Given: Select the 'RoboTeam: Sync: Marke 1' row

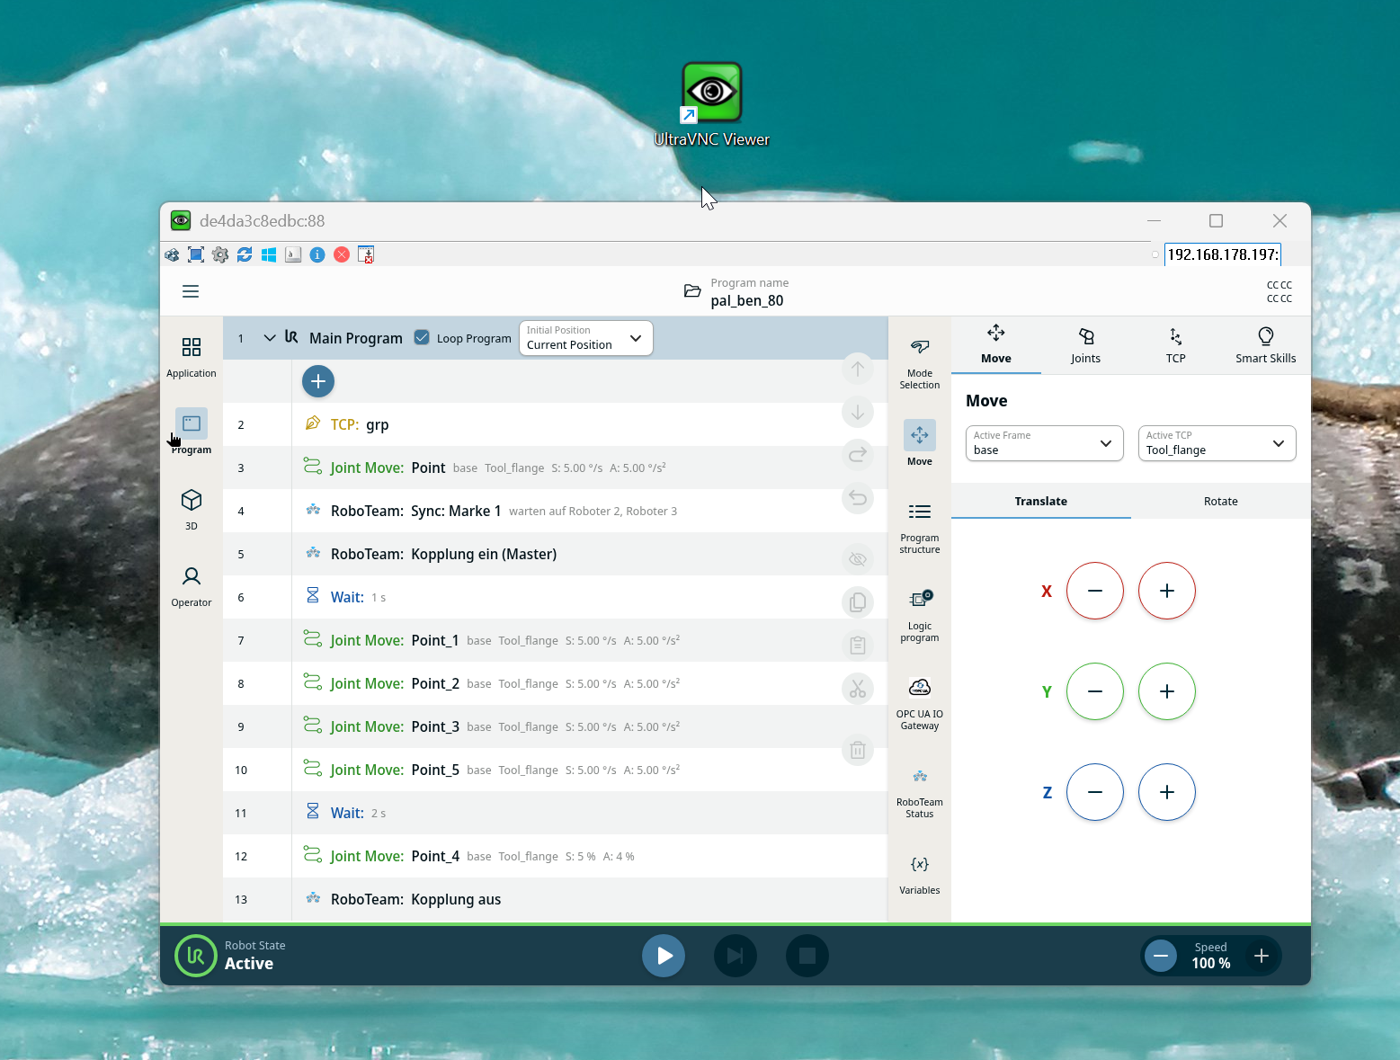Looking at the screenshot, I should click(x=555, y=511).
